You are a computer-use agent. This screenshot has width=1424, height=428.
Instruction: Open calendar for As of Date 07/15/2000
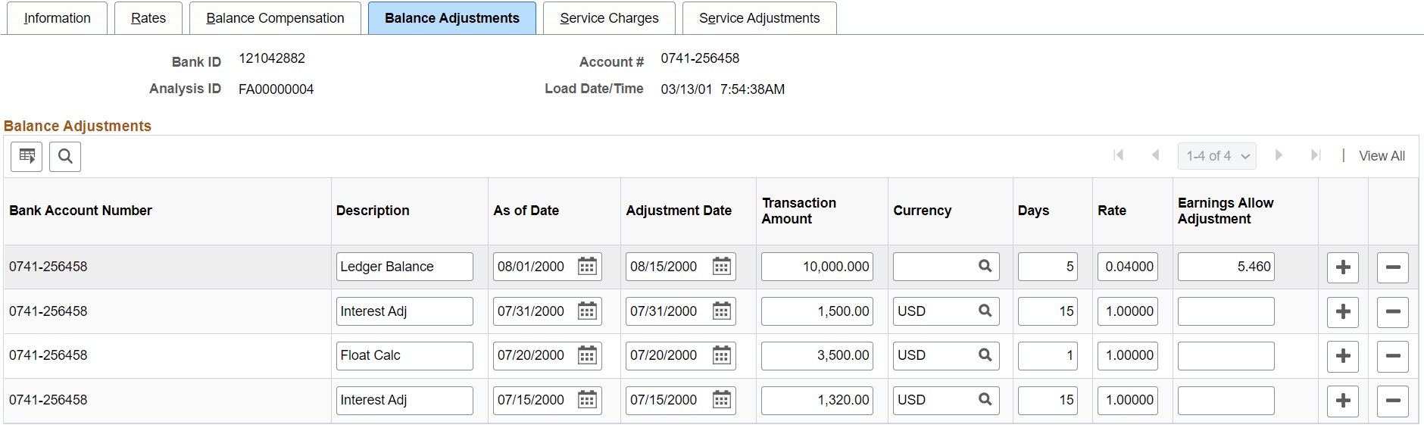point(587,400)
